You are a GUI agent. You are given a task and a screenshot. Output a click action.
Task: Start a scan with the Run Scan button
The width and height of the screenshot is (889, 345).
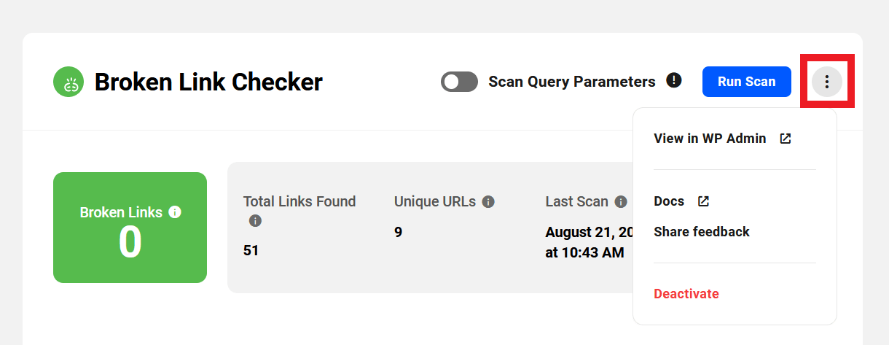coord(747,82)
